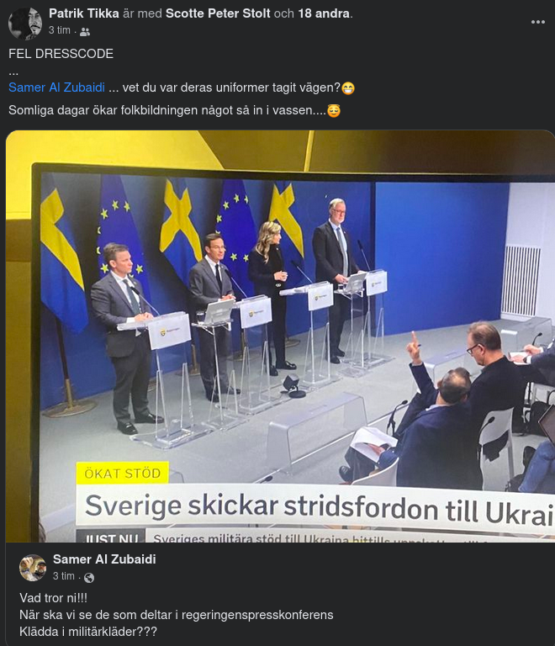Click the 'Klädda i militärkläder???' text line

coord(88,632)
